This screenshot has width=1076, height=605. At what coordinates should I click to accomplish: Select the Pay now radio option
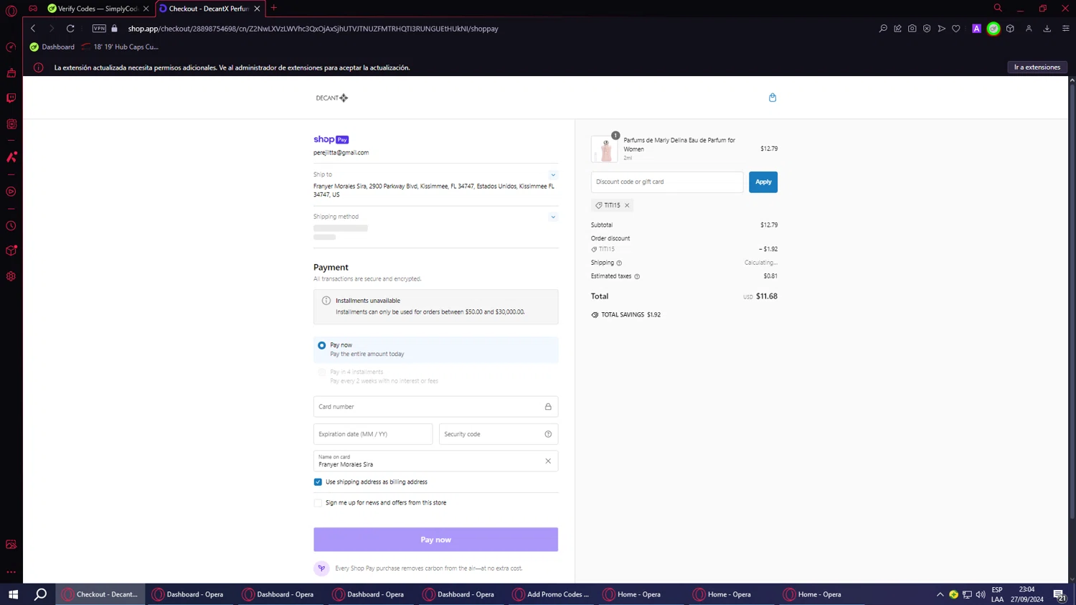[321, 345]
